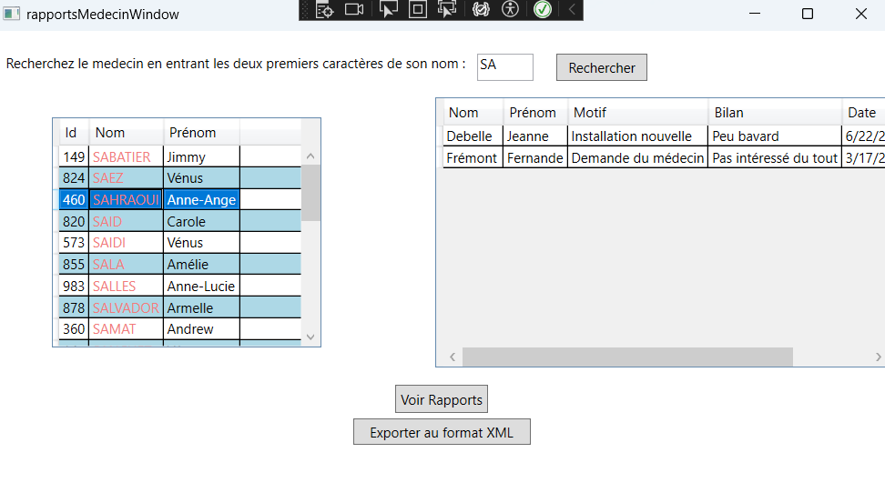
Task: Click the Fernande cell in reports grid
Action: point(535,158)
